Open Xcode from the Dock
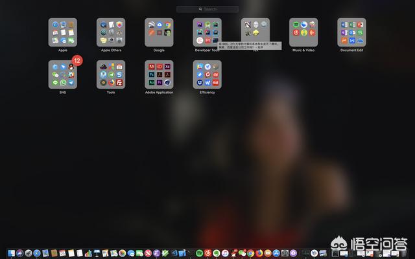415x259 pixels. click(182, 253)
